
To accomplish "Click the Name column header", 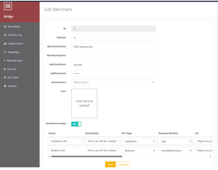I will [52, 133].
